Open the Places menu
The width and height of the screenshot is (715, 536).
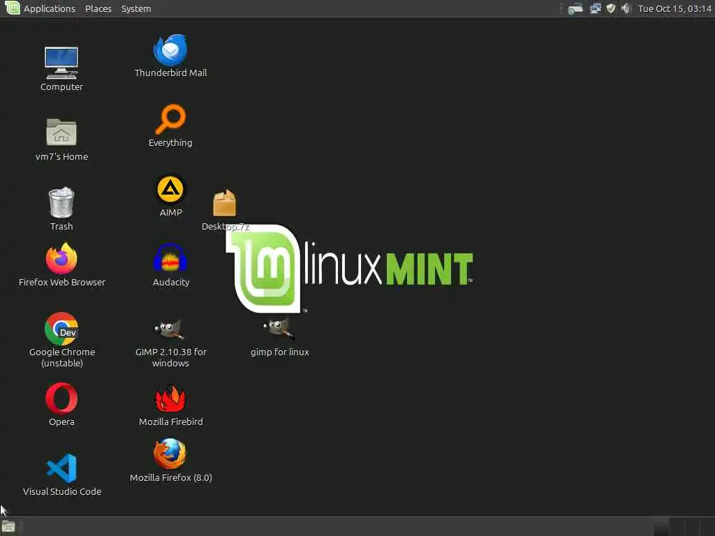98,8
